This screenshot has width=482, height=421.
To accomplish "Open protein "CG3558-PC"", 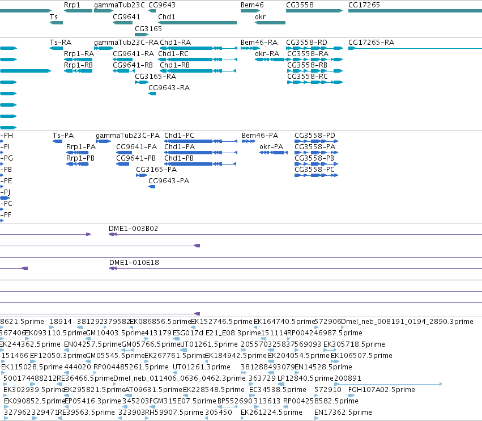I will coord(314,170).
